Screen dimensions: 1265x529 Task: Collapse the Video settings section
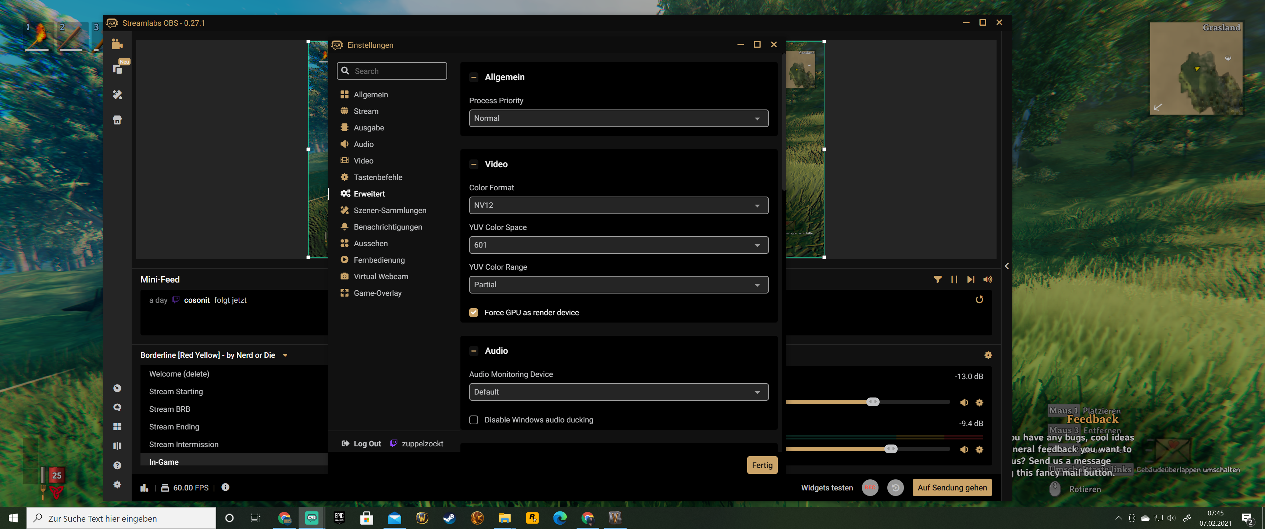(x=474, y=164)
